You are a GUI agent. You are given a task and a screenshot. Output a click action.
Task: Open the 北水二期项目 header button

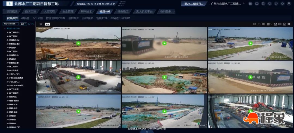tap(194, 4)
